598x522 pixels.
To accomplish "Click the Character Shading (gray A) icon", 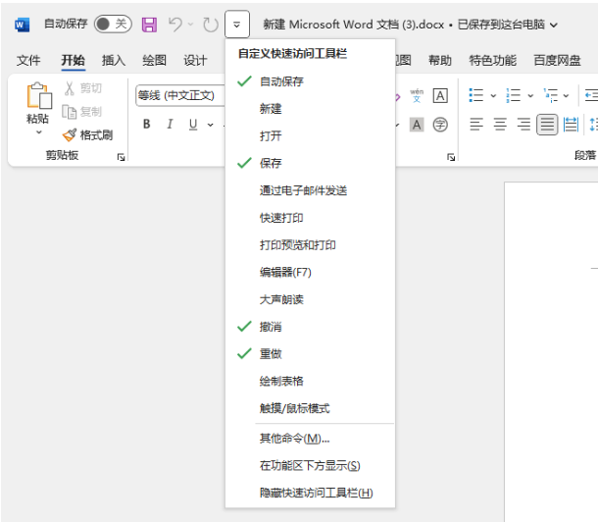I will point(417,125).
